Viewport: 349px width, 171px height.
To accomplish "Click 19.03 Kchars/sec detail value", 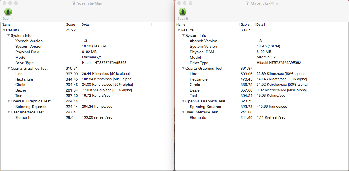I will 271,96.
